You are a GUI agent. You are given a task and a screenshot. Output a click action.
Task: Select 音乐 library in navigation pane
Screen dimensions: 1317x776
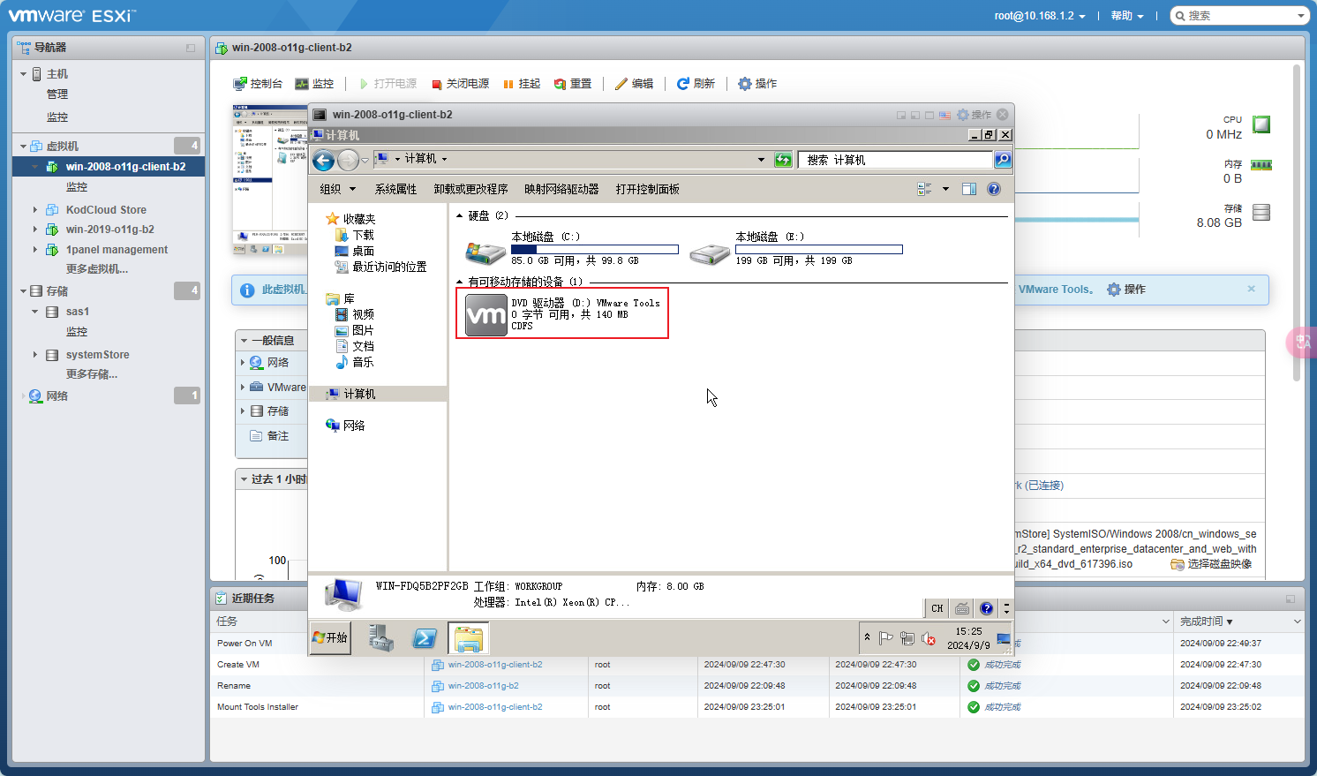point(354,362)
